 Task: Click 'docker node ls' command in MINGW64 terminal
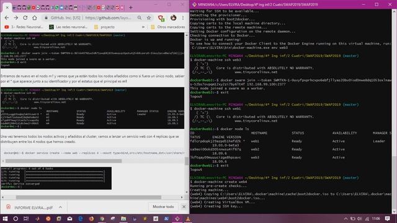tap(234, 129)
